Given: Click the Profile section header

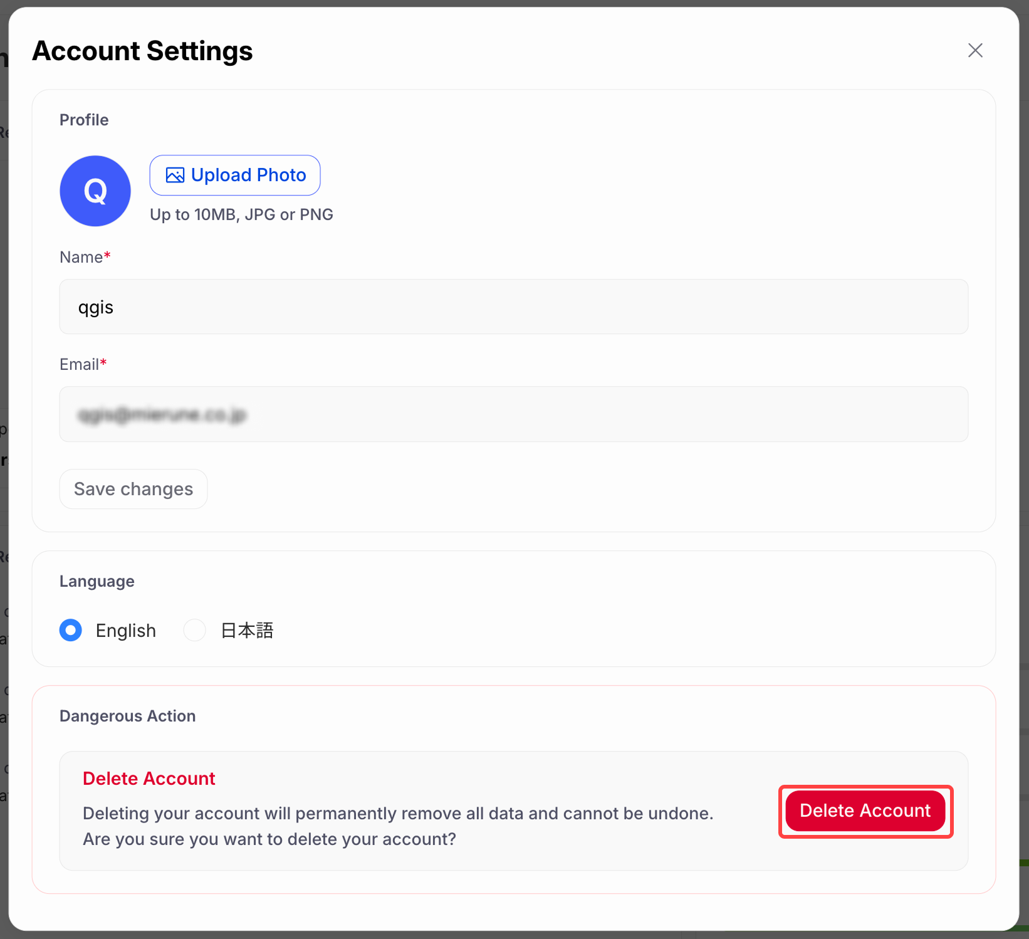Looking at the screenshot, I should click(x=84, y=120).
